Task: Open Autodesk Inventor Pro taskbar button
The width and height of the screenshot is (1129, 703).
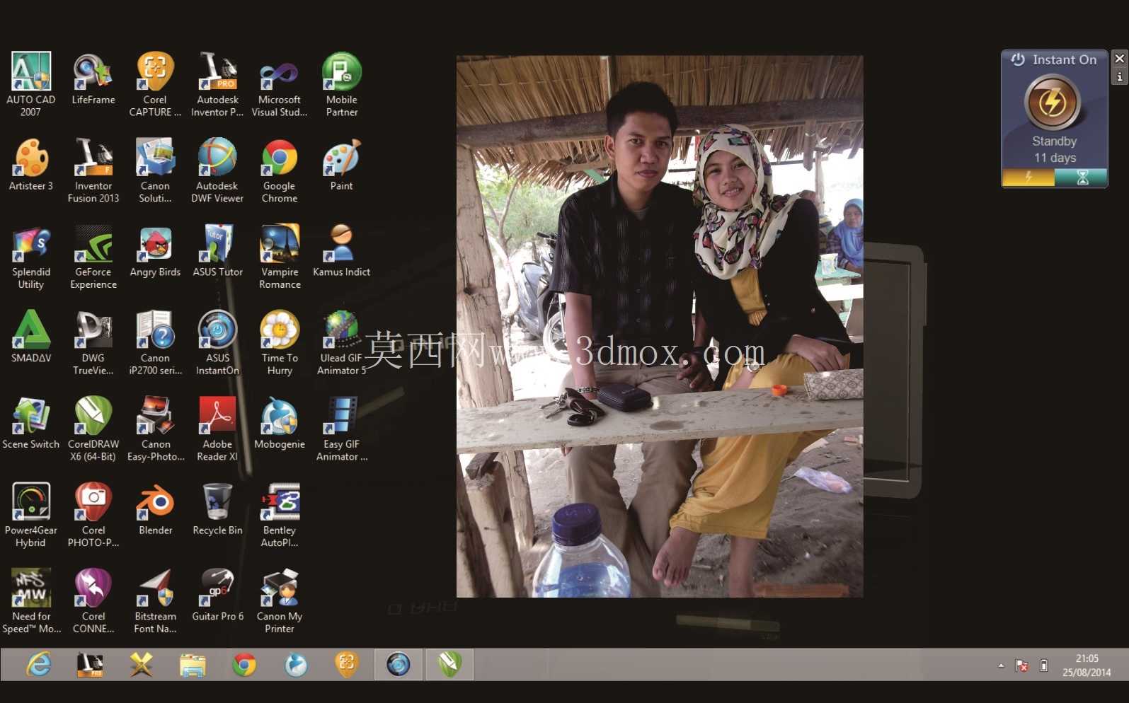Action: click(x=90, y=665)
